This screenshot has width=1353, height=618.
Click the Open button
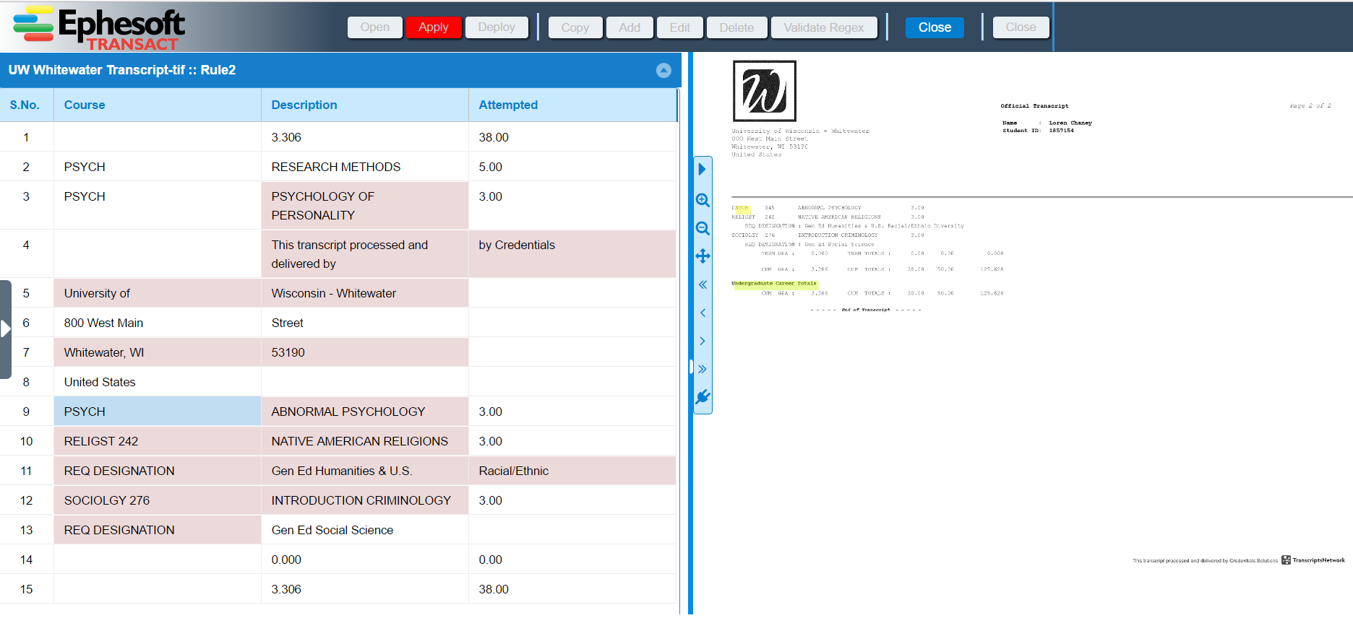375,27
